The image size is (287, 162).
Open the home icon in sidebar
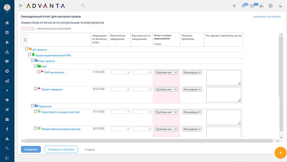pyautogui.click(x=7, y=23)
